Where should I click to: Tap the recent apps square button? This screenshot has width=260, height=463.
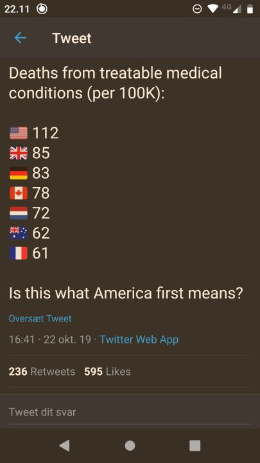tap(195, 446)
